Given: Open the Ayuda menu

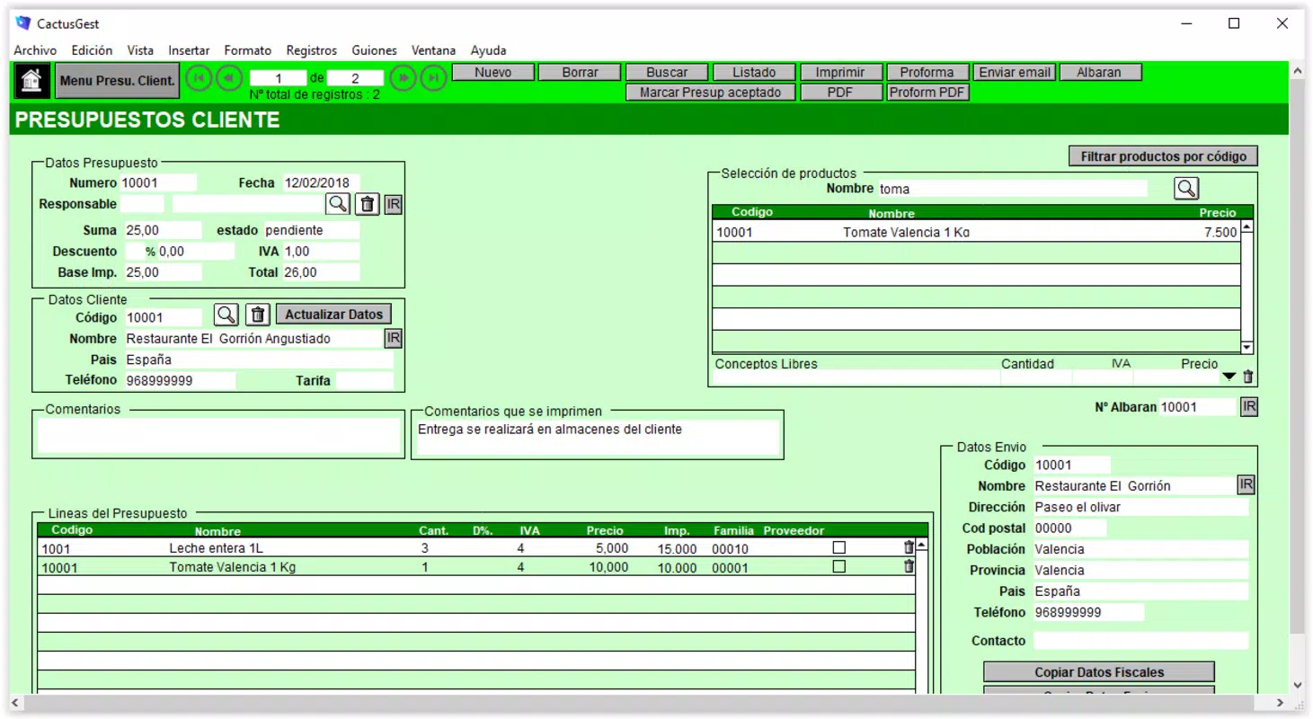Looking at the screenshot, I should 488,50.
